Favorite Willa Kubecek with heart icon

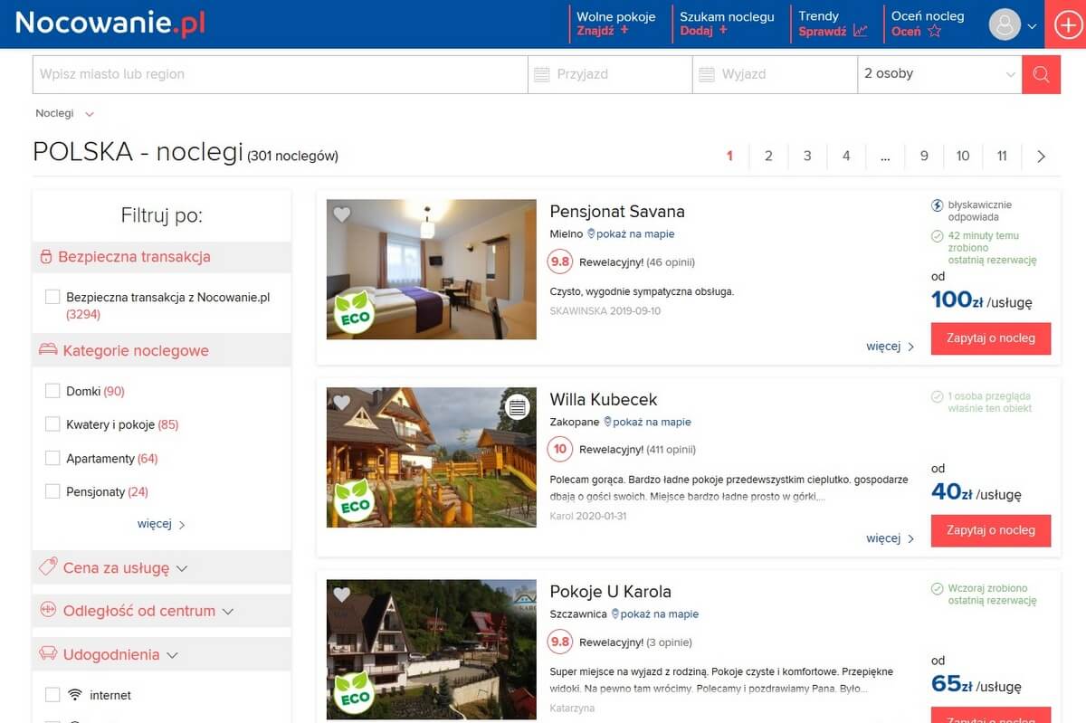pos(342,403)
